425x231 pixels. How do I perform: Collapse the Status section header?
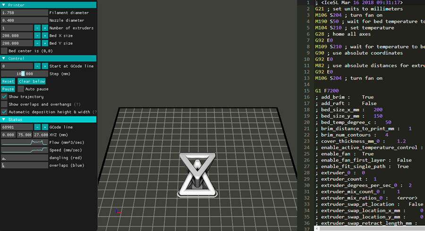click(x=48, y=119)
